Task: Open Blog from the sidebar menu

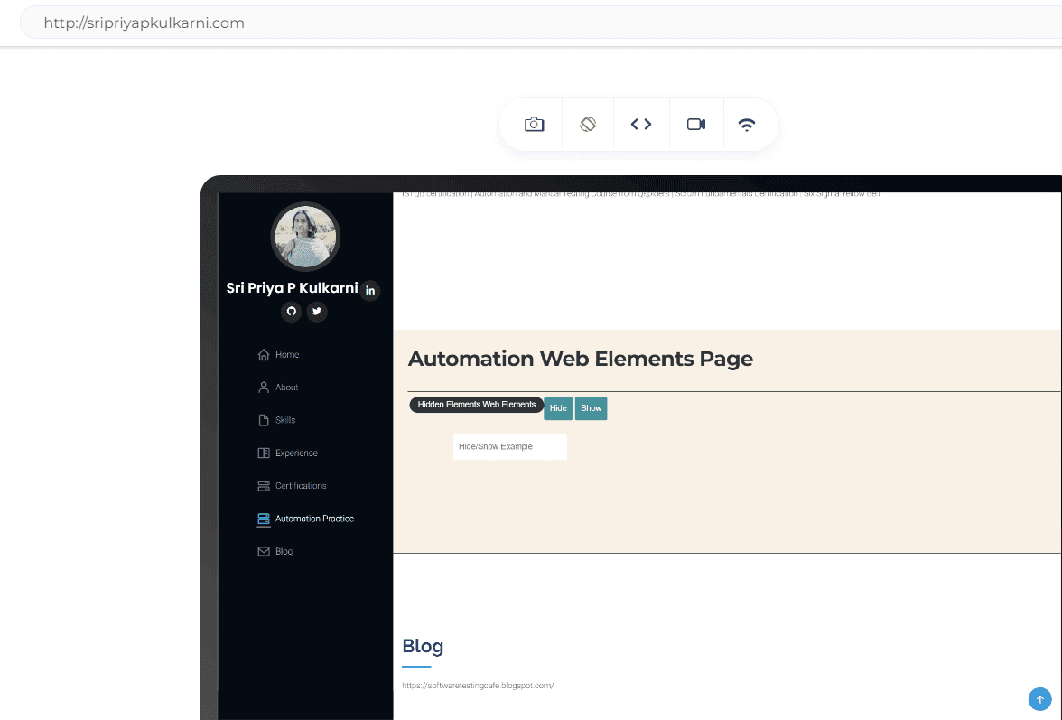Action: click(284, 552)
